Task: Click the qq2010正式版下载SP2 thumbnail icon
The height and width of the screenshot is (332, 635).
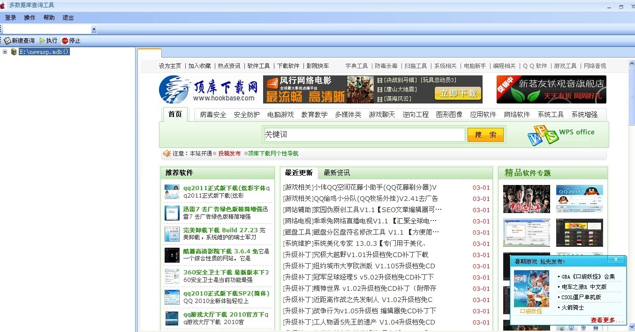Action: point(172,297)
